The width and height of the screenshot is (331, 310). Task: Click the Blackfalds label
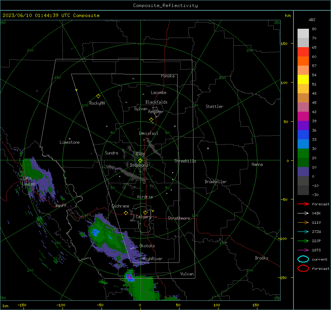156,102
